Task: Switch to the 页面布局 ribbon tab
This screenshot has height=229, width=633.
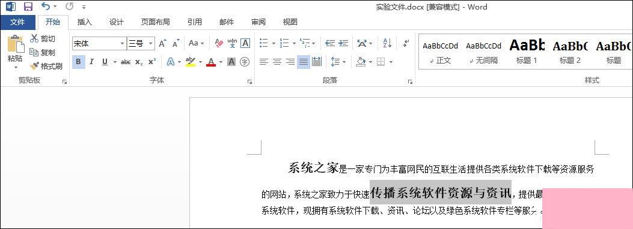Action: [156, 22]
